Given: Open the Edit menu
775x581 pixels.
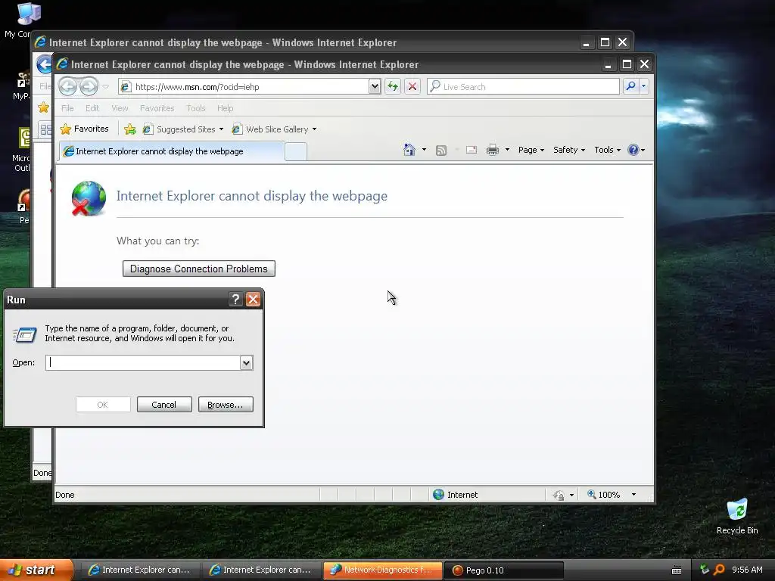Looking at the screenshot, I should (92, 108).
